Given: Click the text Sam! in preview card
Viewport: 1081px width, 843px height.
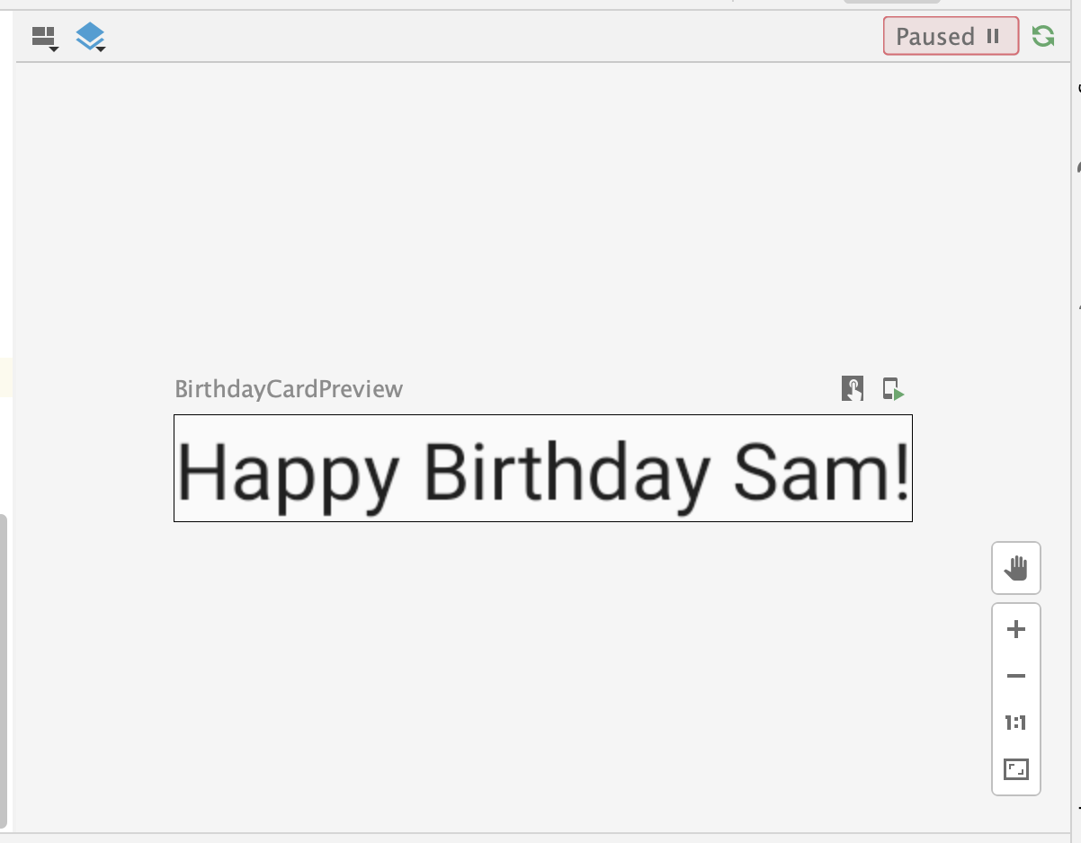Looking at the screenshot, I should pyautogui.click(x=820, y=472).
